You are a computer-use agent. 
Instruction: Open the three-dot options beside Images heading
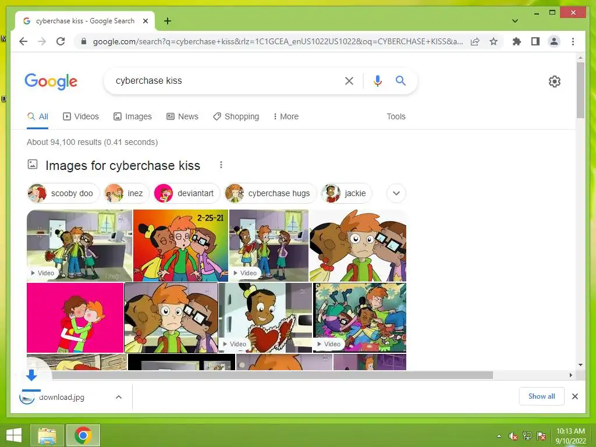(221, 165)
